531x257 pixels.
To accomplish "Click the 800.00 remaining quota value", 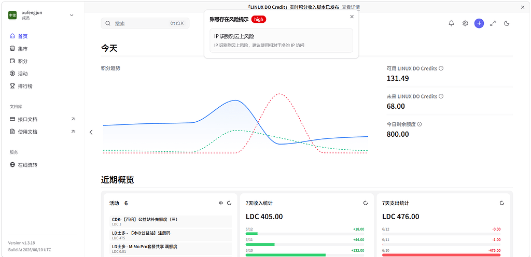I will pos(398,134).
